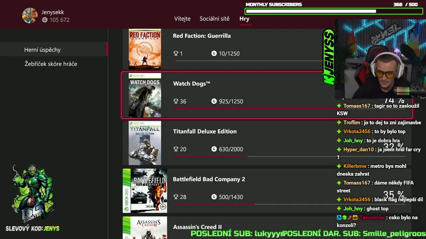This screenshot has height=239, width=426.
Task: Click the trophy icon in the Battlefield row
Action: (176, 197)
